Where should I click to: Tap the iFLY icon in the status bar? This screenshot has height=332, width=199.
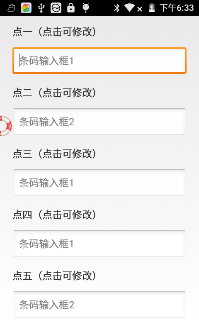(x=56, y=8)
